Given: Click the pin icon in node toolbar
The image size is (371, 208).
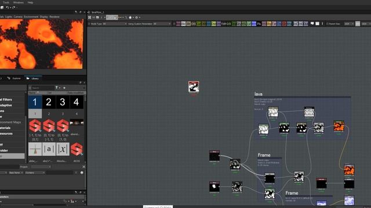Looking at the screenshot, I should (322, 24).
